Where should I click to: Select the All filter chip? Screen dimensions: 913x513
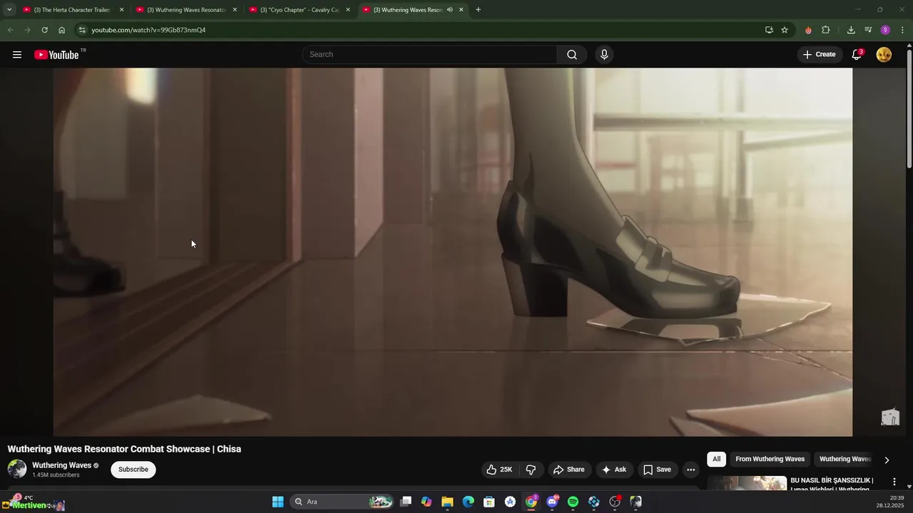(x=717, y=459)
